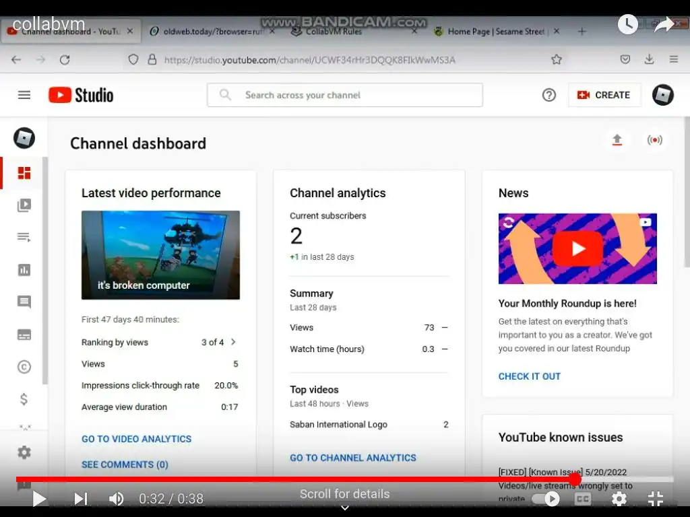The height and width of the screenshot is (517, 690).
Task: Click the collabvm video title overlay
Action: (x=49, y=24)
